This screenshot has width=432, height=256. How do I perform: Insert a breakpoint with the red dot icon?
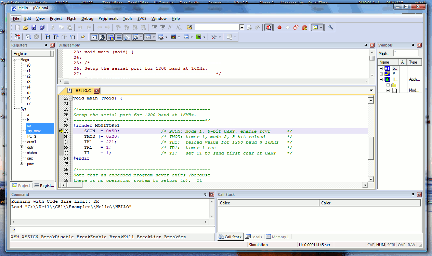tap(279, 27)
